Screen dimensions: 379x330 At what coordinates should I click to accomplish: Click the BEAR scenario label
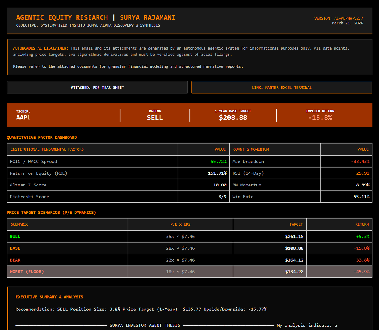pyautogui.click(x=15, y=260)
